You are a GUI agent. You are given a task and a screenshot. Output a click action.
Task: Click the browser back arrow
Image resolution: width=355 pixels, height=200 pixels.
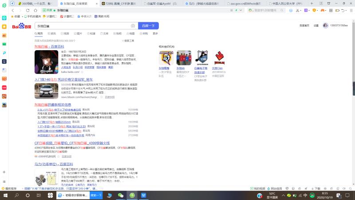coord(13,10)
